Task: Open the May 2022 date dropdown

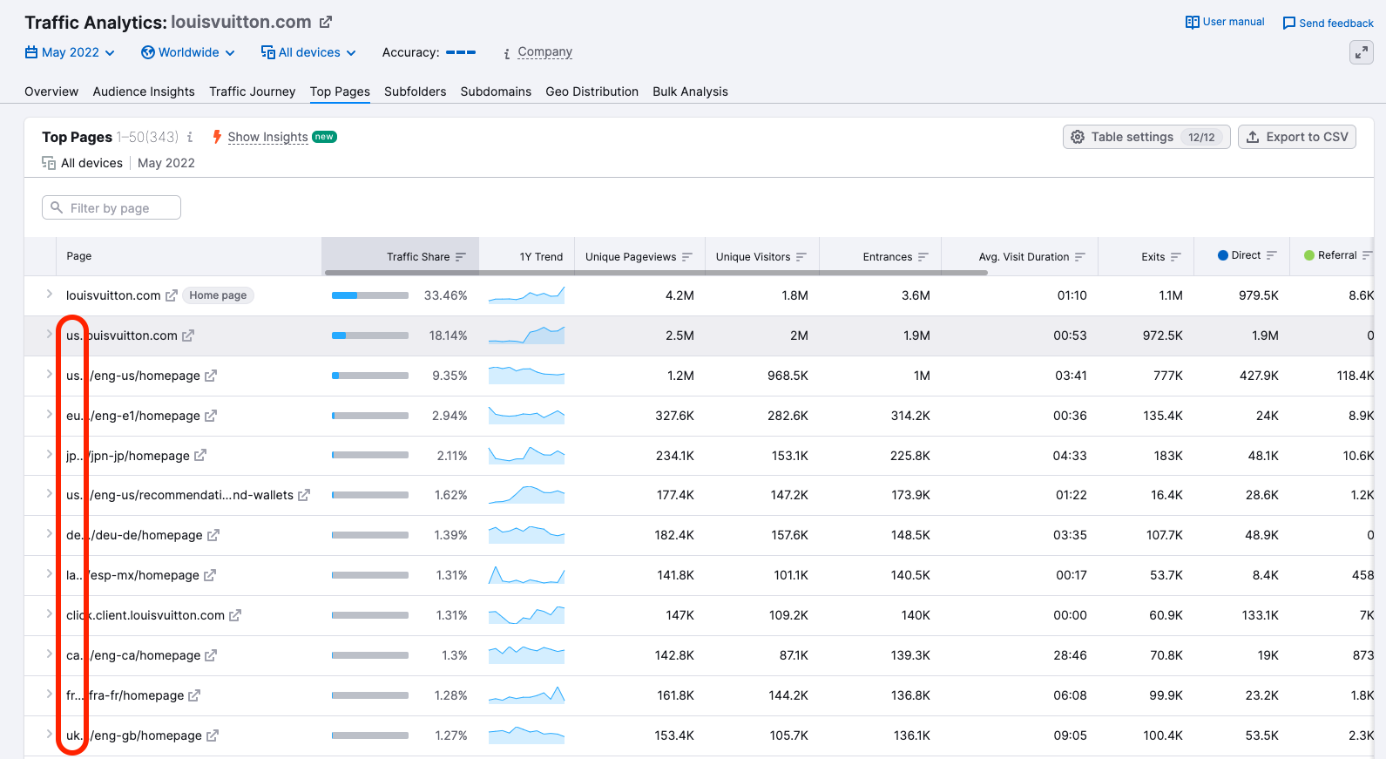Action: tap(70, 52)
